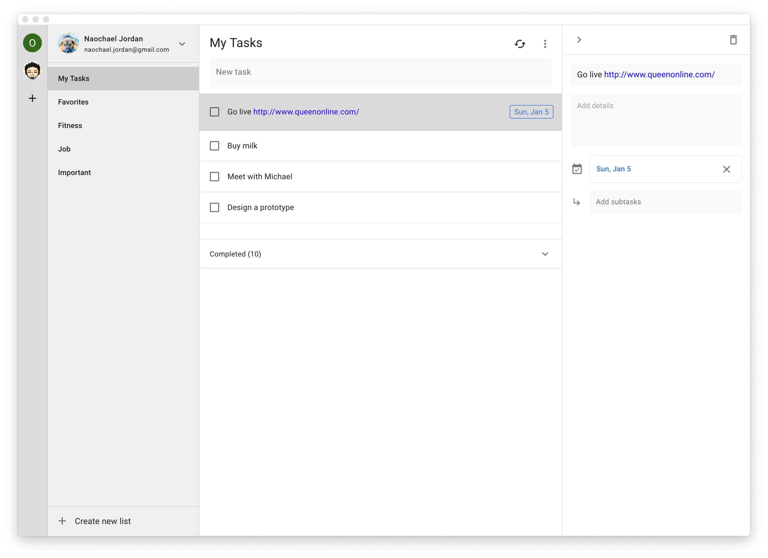Open queenonline link in details panel
Viewport: 768px width, 558px height.
(x=659, y=75)
